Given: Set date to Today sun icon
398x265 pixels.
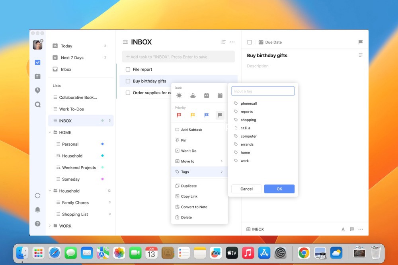Looking at the screenshot, I should (x=179, y=95).
